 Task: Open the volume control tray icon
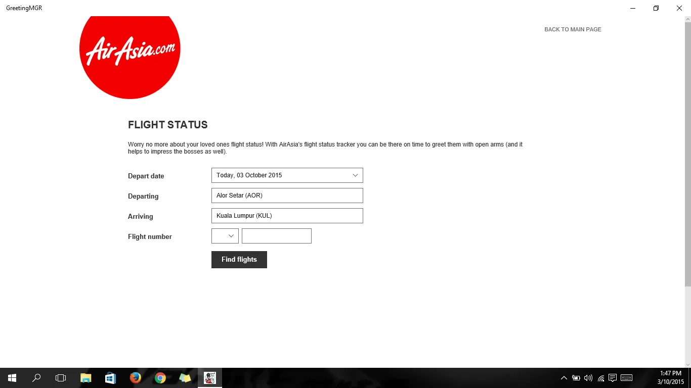pos(588,378)
